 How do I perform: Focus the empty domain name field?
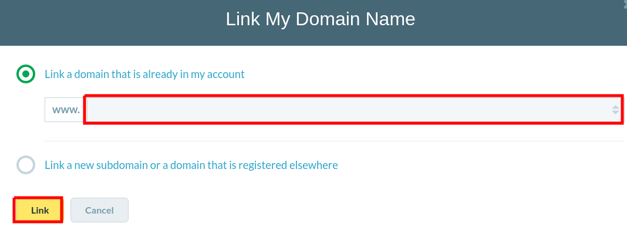[x=353, y=109]
